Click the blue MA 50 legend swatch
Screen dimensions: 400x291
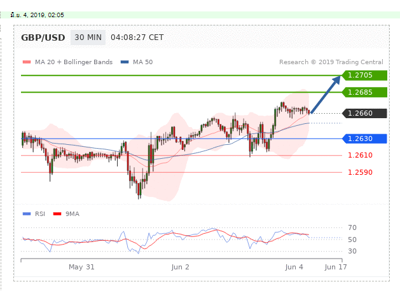(125, 62)
